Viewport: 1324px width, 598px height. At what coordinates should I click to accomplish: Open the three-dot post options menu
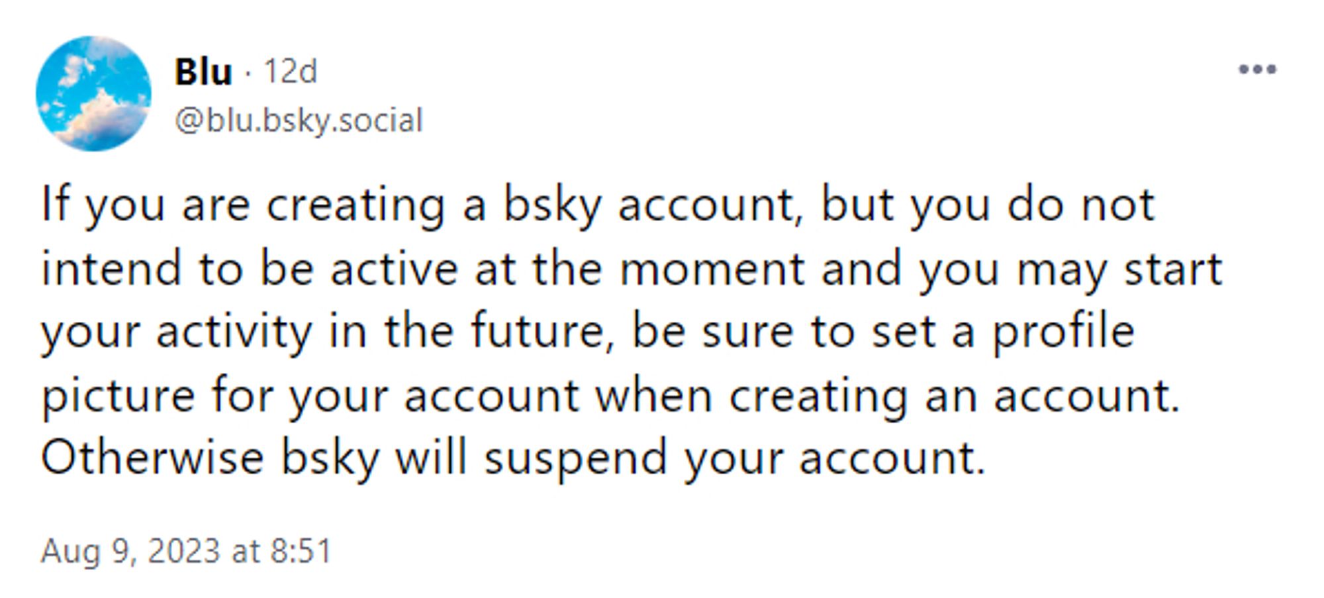coord(1257,70)
